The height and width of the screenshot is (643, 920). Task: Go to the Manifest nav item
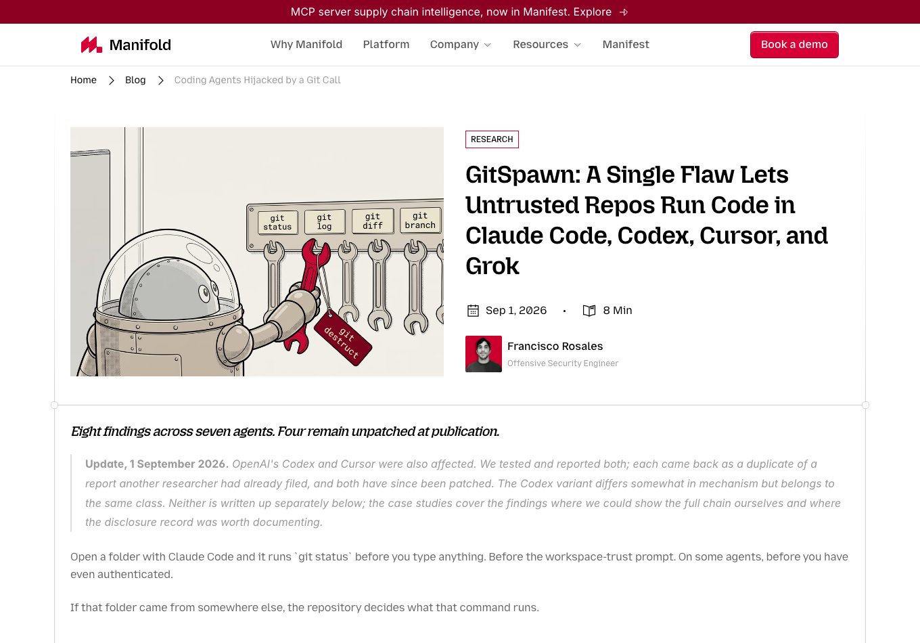coord(626,45)
